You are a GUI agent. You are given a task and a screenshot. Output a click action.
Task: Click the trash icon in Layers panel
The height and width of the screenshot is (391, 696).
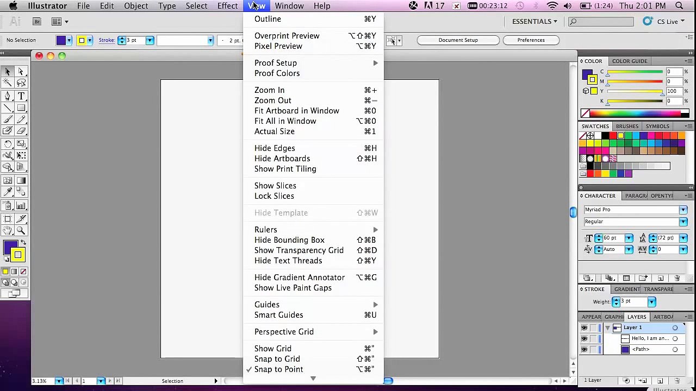click(677, 381)
